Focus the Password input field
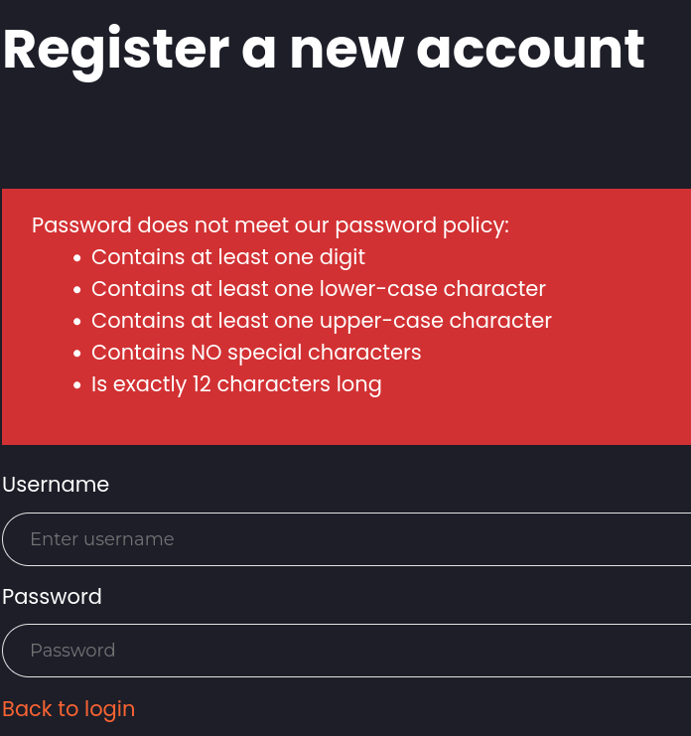 [347, 651]
